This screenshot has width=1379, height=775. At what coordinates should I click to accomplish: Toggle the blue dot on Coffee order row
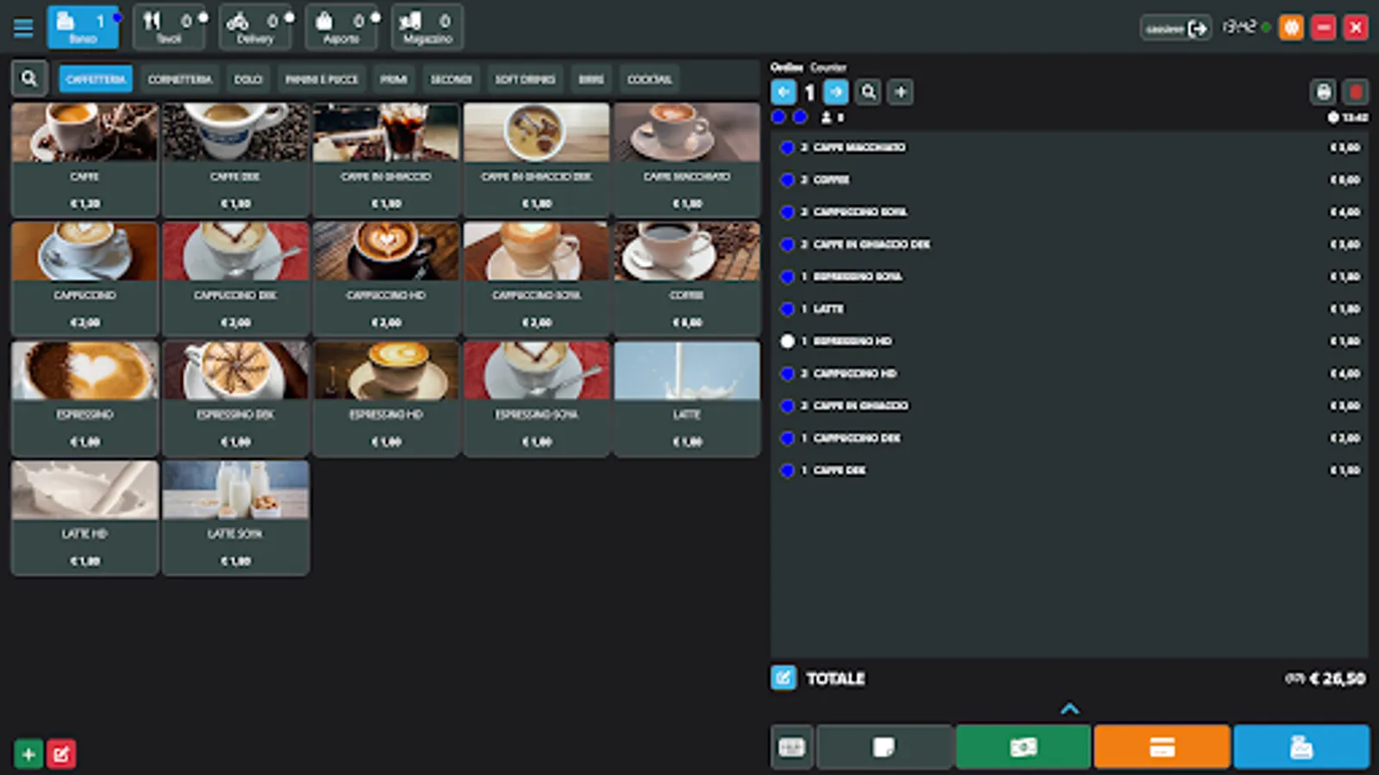pos(787,180)
